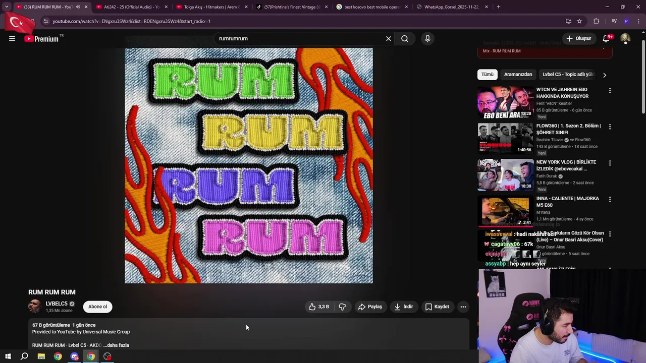Viewport: 646px width, 363px height.
Task: Click the RUM RUM RUM video player
Action: pyautogui.click(x=249, y=165)
